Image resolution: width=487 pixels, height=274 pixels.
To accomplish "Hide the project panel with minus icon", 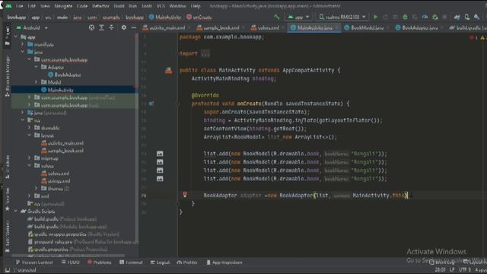I will click(x=134, y=27).
